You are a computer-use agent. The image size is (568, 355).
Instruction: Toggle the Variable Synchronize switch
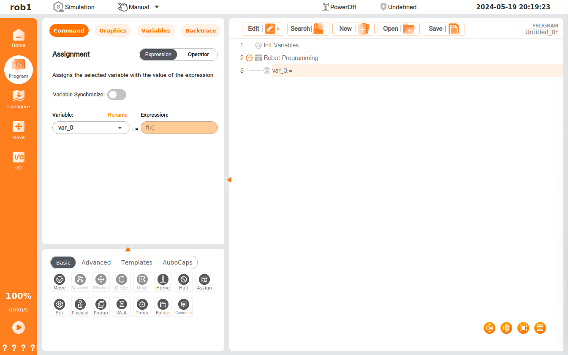117,95
